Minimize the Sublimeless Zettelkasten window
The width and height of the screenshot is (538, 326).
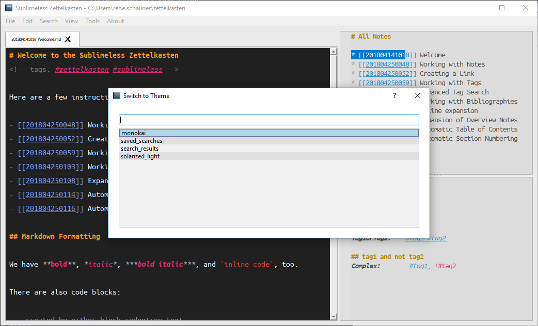479,8
